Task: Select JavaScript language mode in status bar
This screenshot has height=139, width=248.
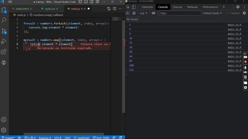Action: [x=82, y=137]
